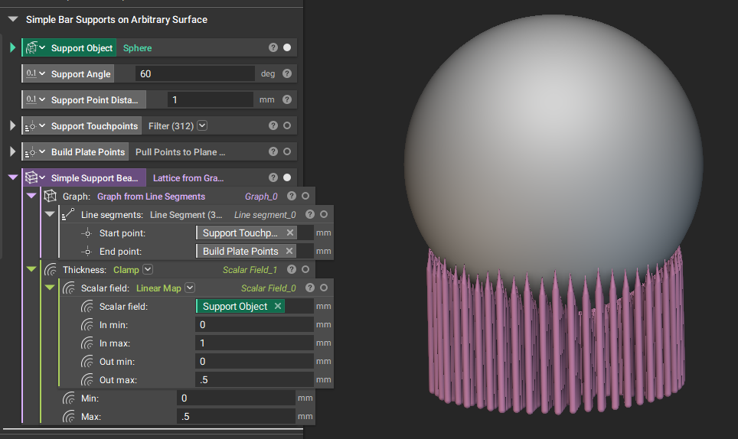Screen dimensions: 738x439
Task: Open help for Scalar Field_1
Action: (292, 269)
